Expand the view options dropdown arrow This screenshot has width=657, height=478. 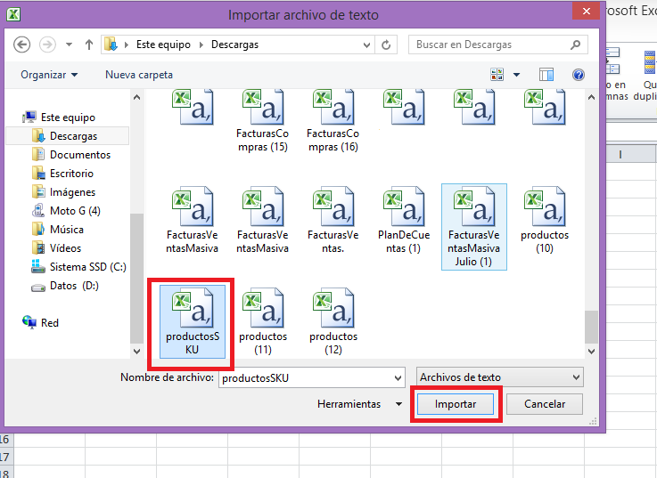(x=517, y=75)
